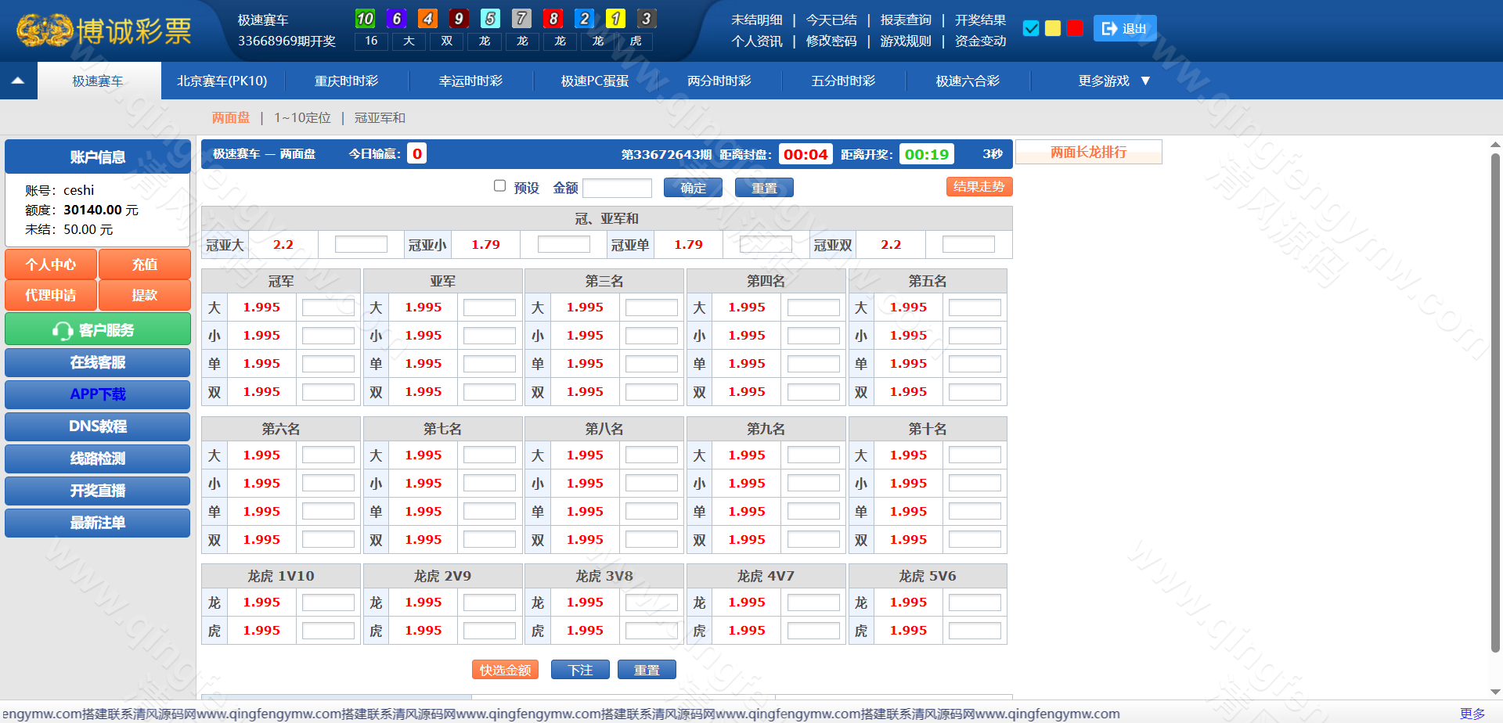Click the cyan number 5 result ball
Screen dimensions: 1503x723
[x=490, y=19]
